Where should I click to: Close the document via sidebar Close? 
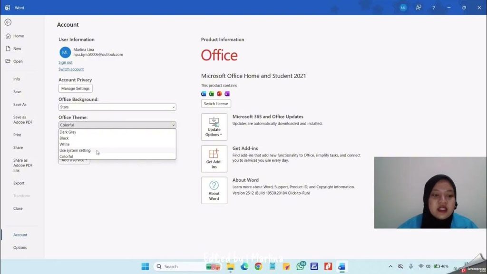[x=18, y=208]
